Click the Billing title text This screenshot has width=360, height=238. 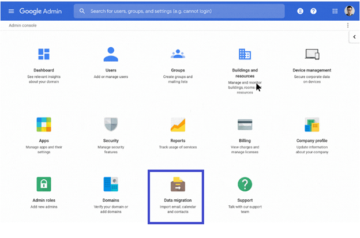point(245,141)
